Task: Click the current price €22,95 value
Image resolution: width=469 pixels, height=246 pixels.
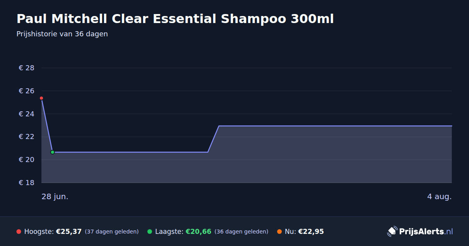Action: point(311,232)
